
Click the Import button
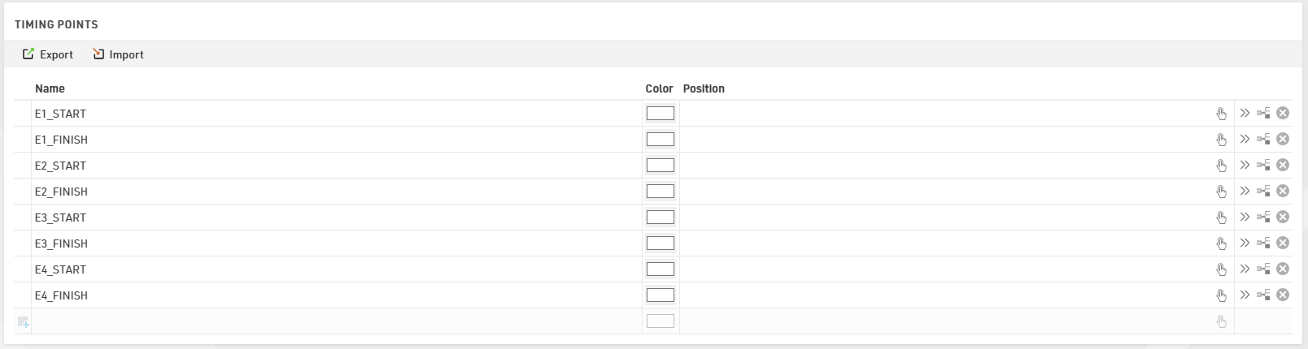click(118, 54)
